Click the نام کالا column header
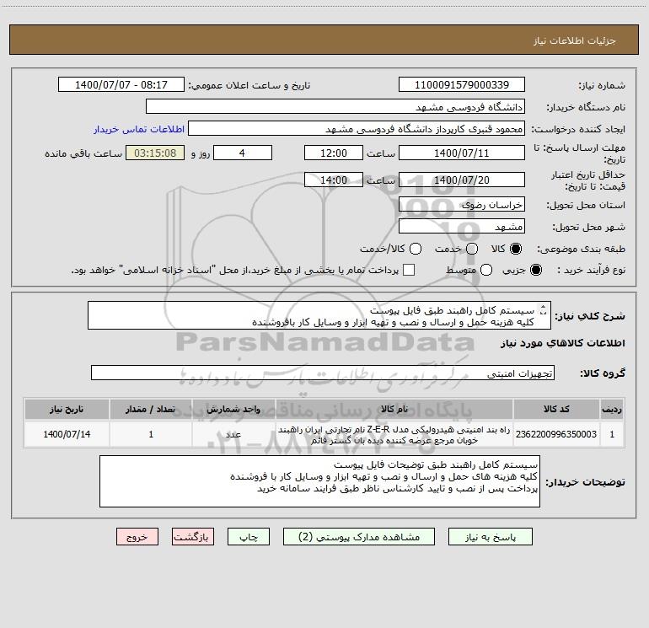649x628 pixels. [x=394, y=409]
